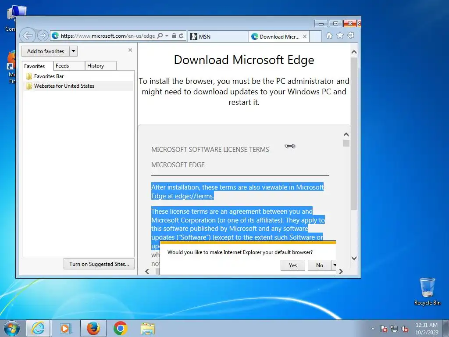The image size is (449, 337).
Task: Click Add to favorites button
Action: pyautogui.click(x=46, y=51)
